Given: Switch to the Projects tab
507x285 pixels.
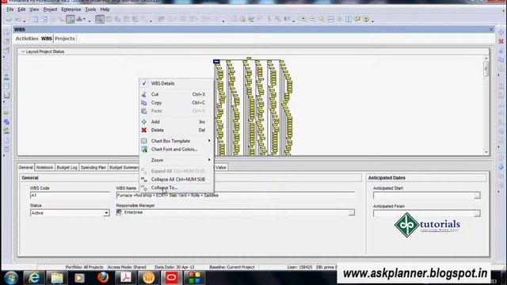Looking at the screenshot, I should click(x=65, y=39).
